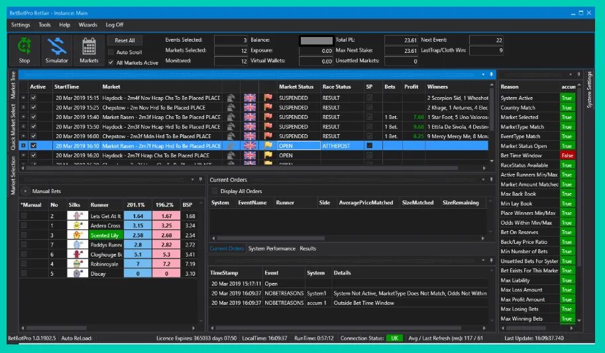Image resolution: width=605 pixels, height=353 pixels.
Task: Click yellow flag in Market Rasen 16:10 row
Action: point(268,145)
